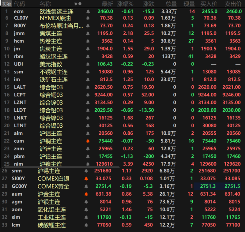
Task: Sort by 名称 column header
Action: click(45, 4)
